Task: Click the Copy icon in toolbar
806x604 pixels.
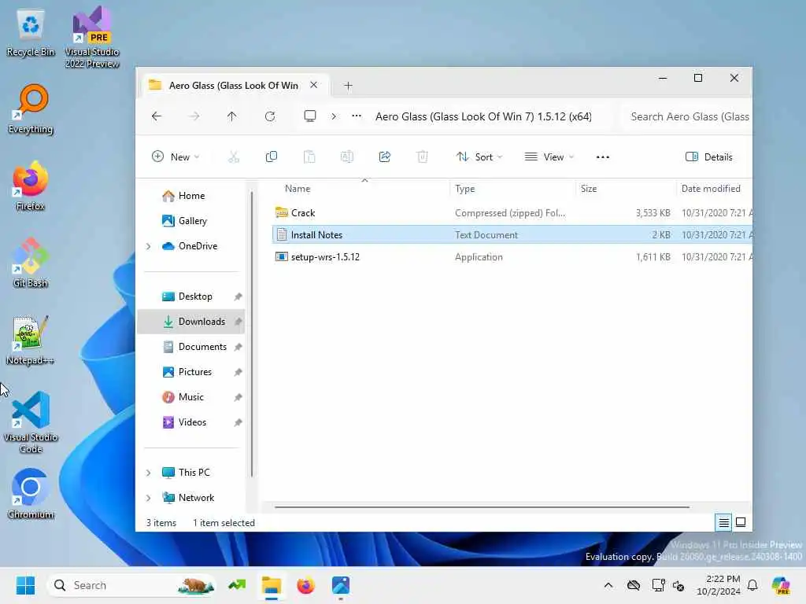Action: [272, 157]
